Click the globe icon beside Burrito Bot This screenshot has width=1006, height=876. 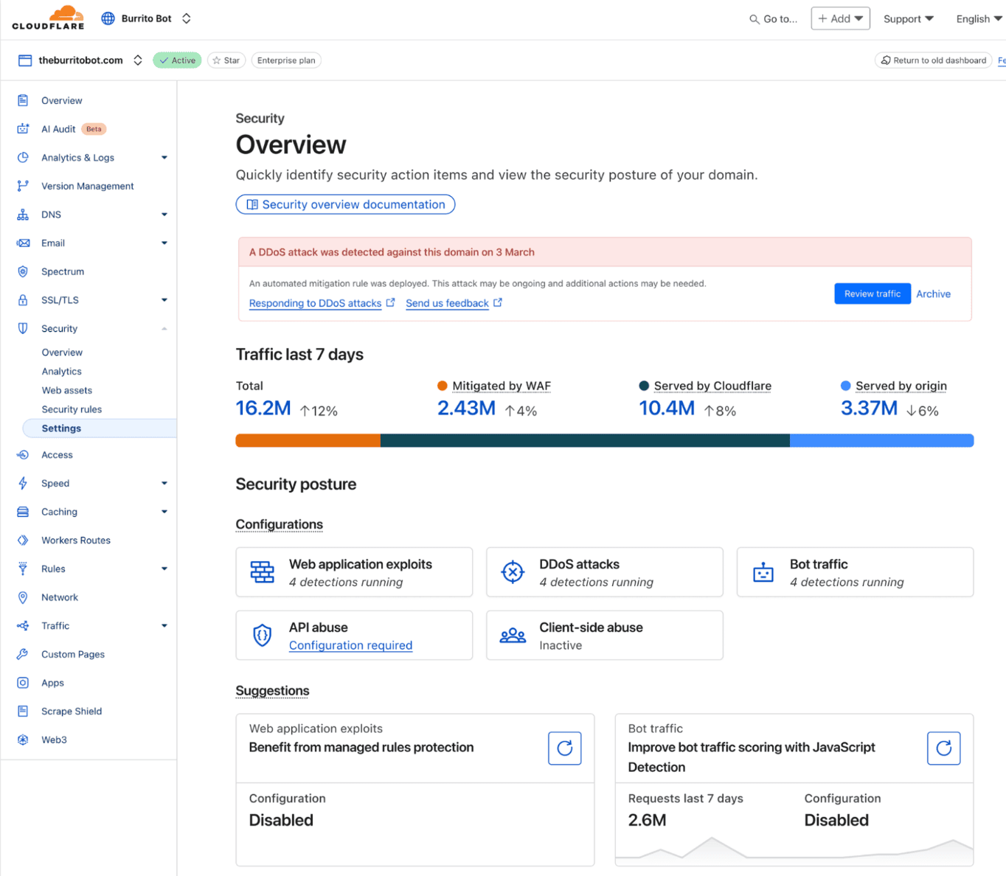coord(108,18)
